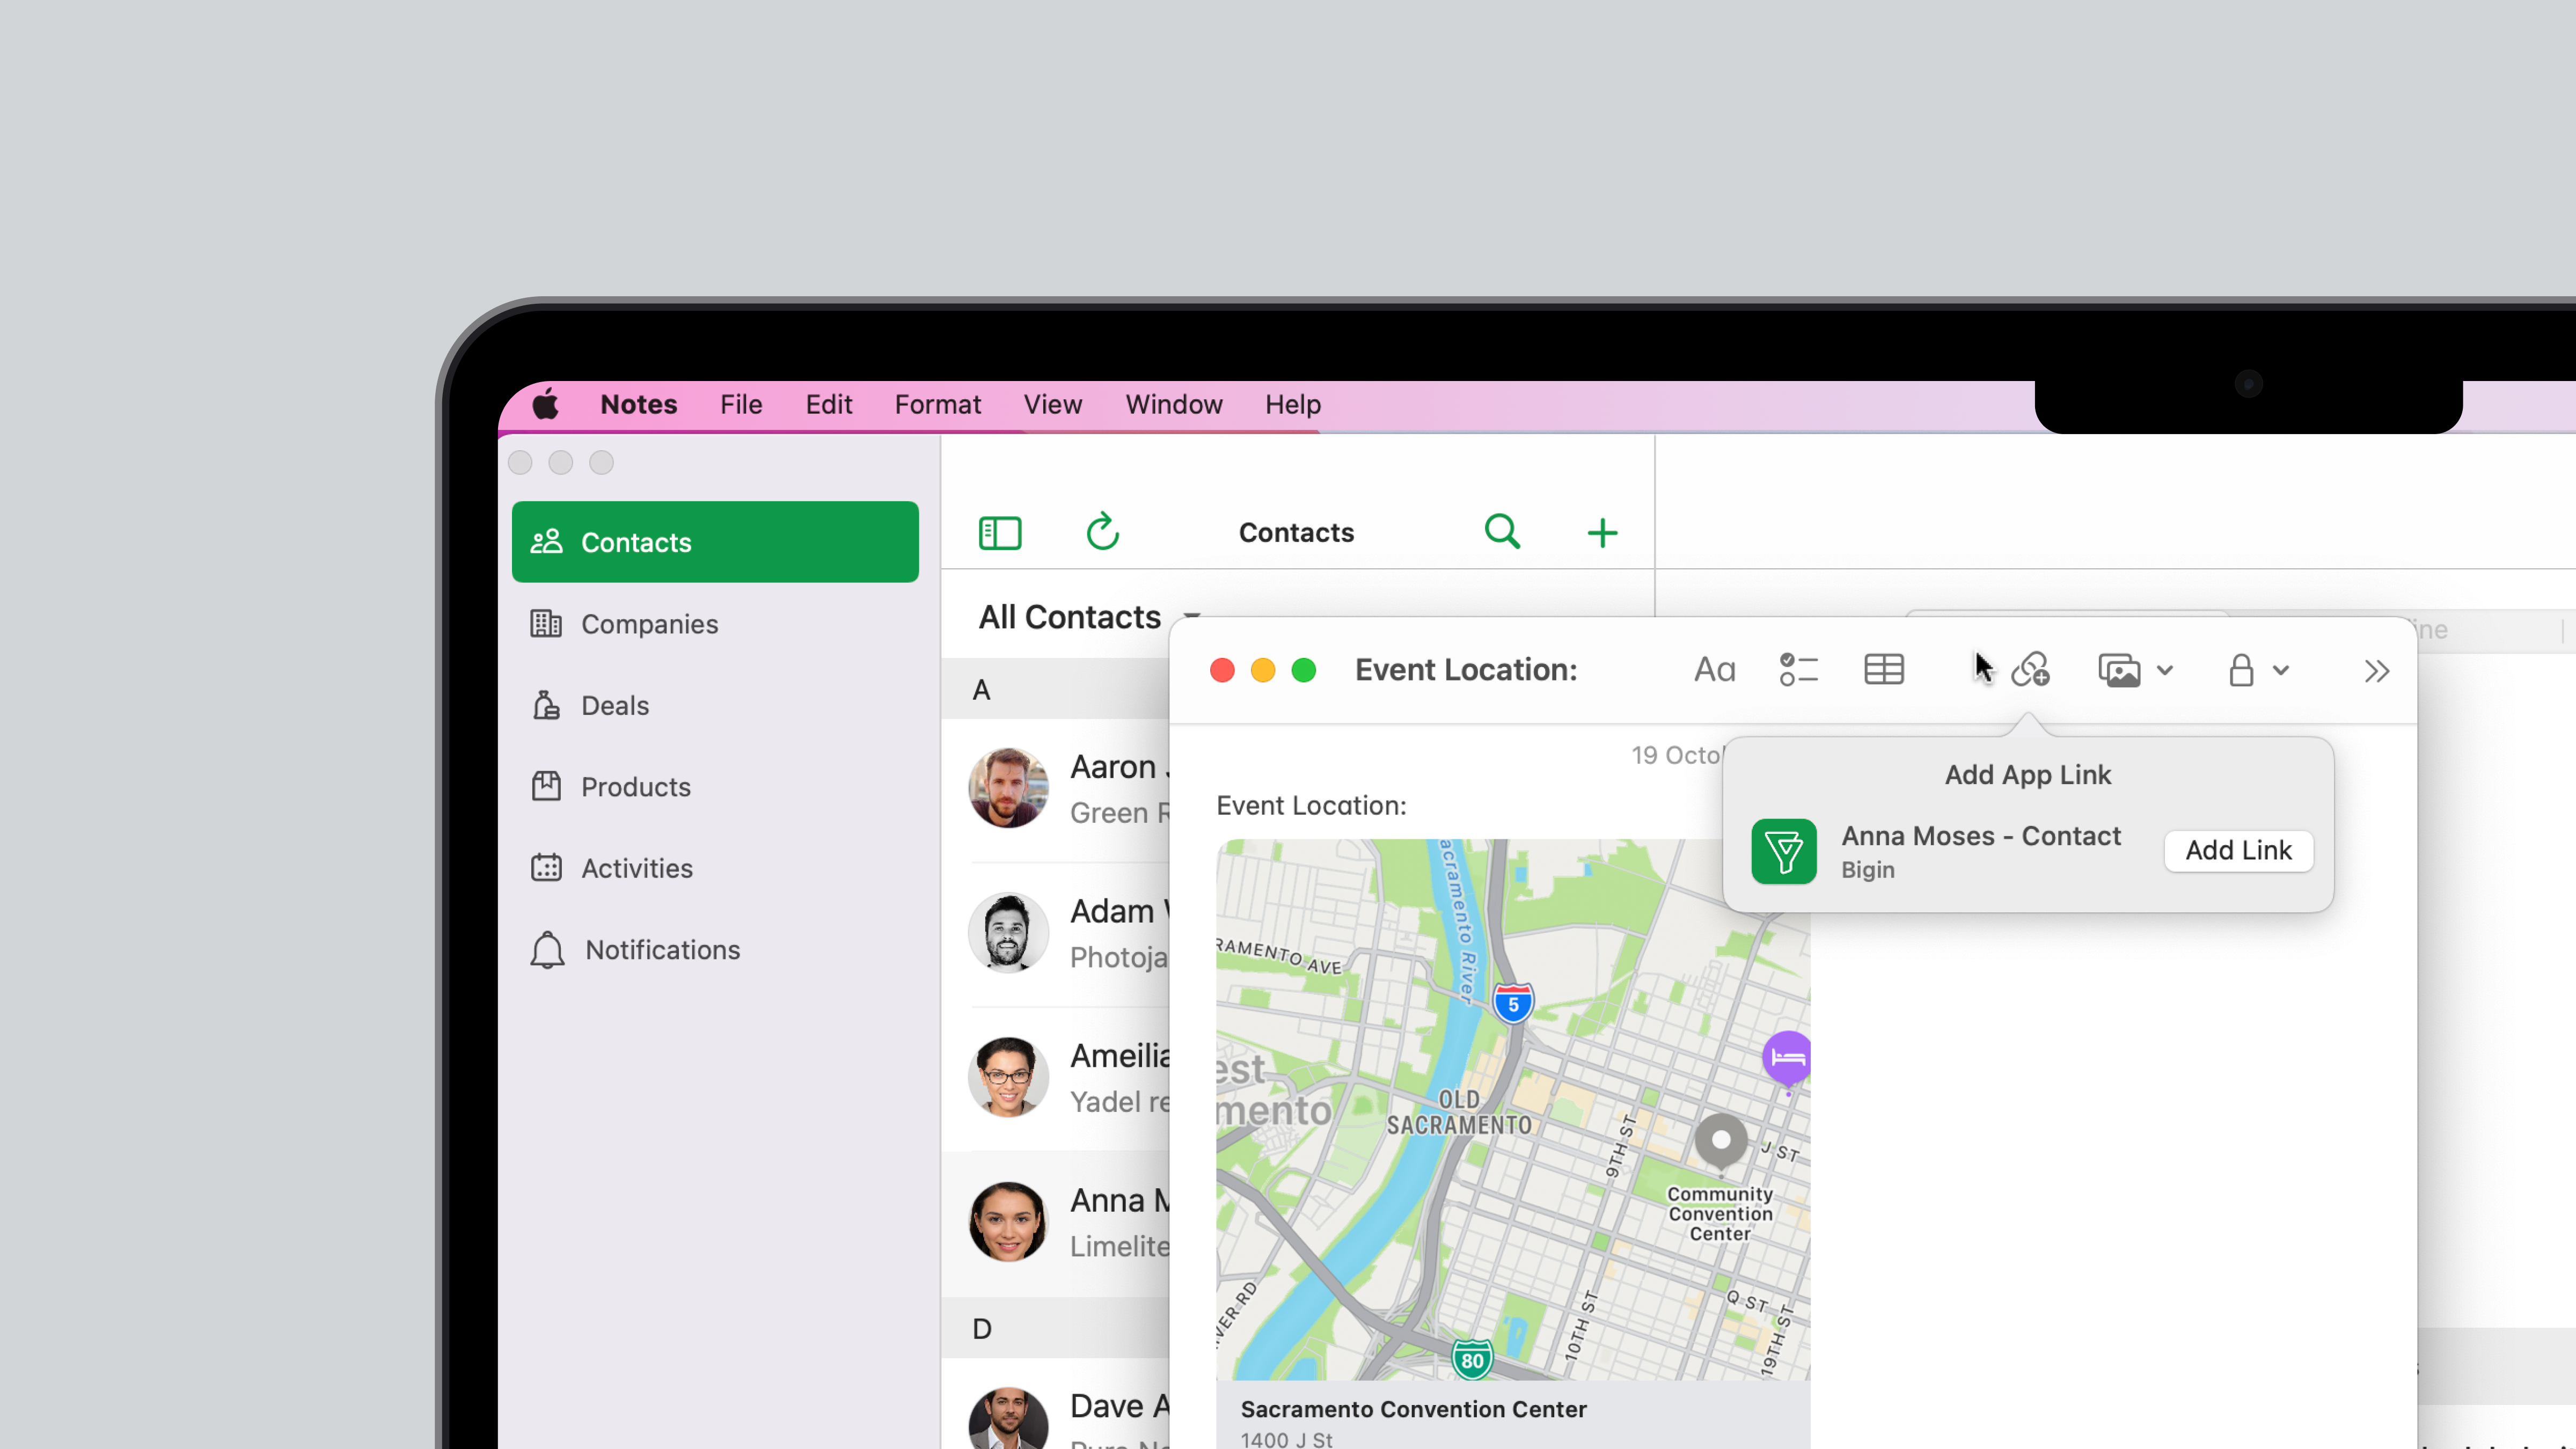The height and width of the screenshot is (1449, 2576).
Task: Toggle the sidebar panel icon
Action: [1000, 533]
